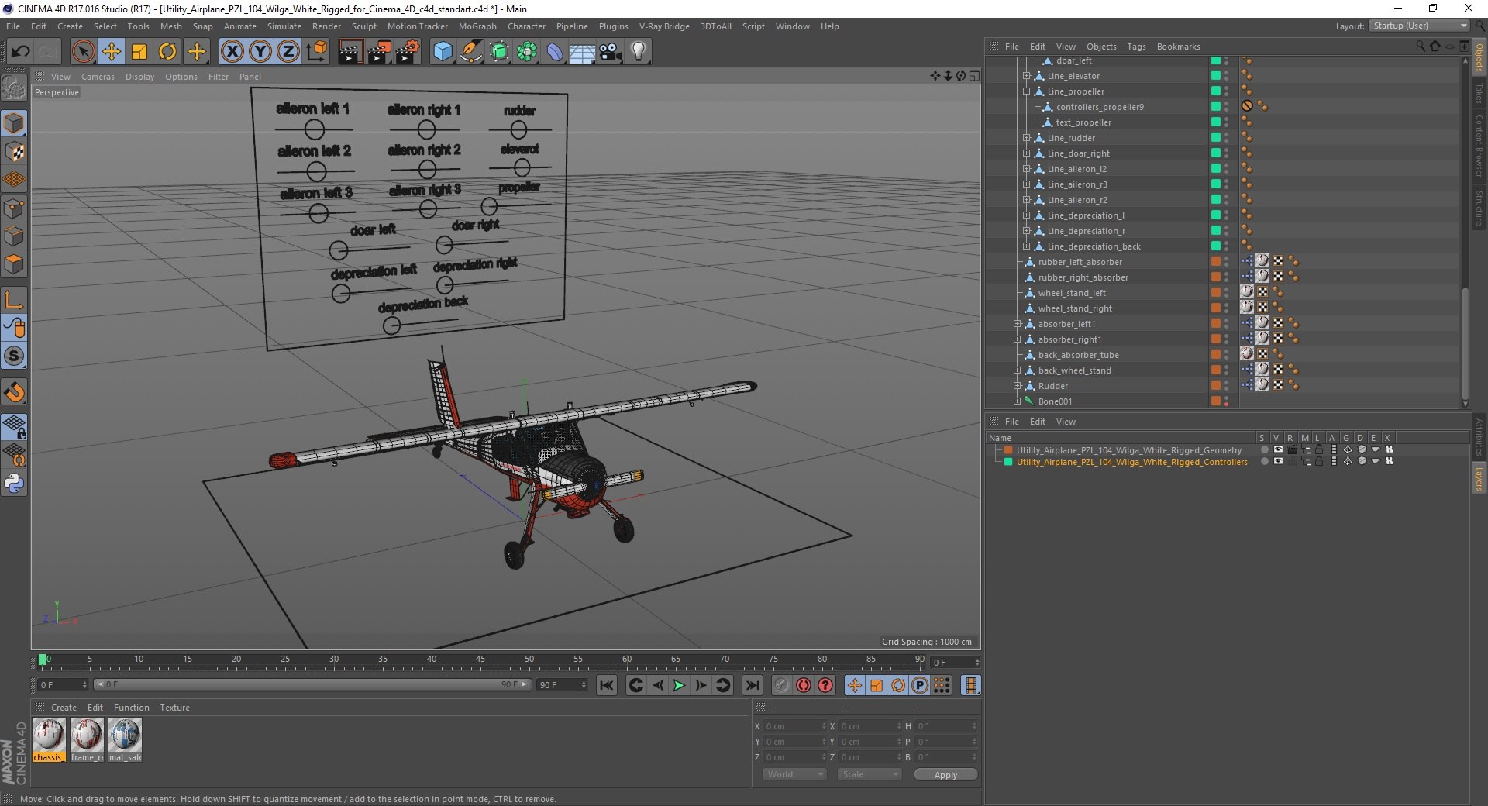The width and height of the screenshot is (1488, 806).
Task: Toggle position keyframe recording
Action: pyautogui.click(x=854, y=685)
